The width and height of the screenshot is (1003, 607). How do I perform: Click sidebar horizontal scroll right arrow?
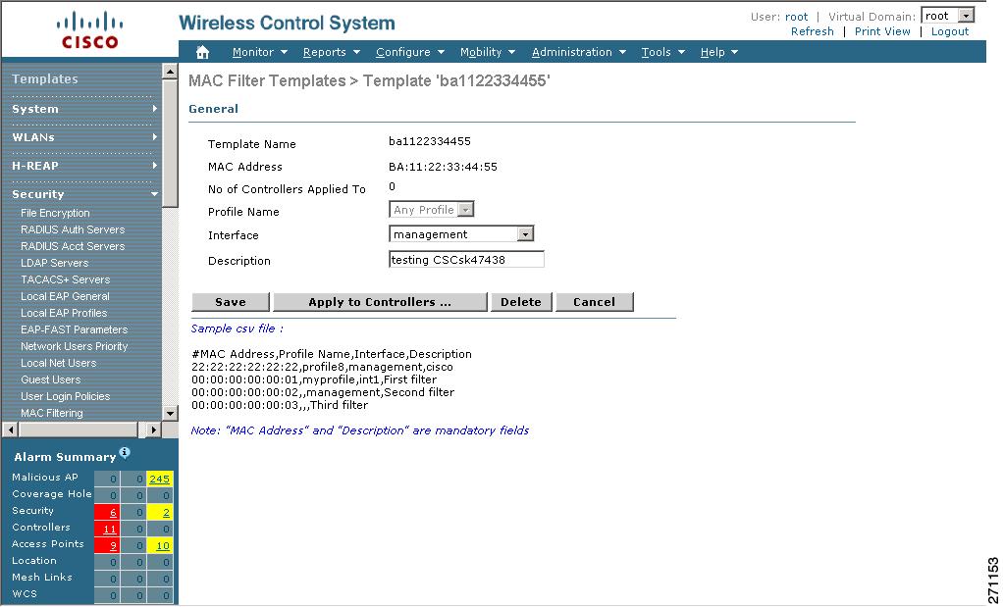coord(153,430)
